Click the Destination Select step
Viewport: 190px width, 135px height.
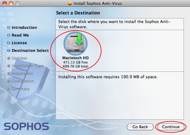tap(30, 51)
